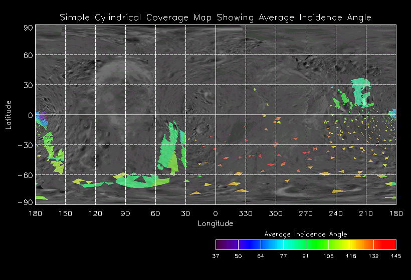Click the purple-blue coverage patch at the map's equator edge
This screenshot has height=280, width=411.
click(41, 118)
